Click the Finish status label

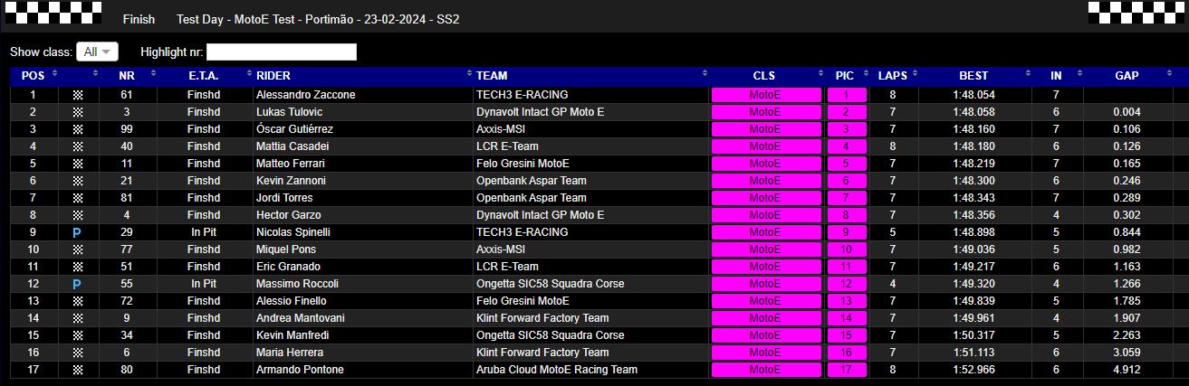coord(139,19)
